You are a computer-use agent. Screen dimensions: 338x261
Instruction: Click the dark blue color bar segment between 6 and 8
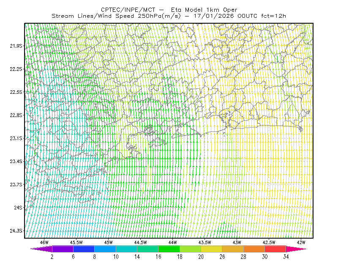(x=84, y=249)
